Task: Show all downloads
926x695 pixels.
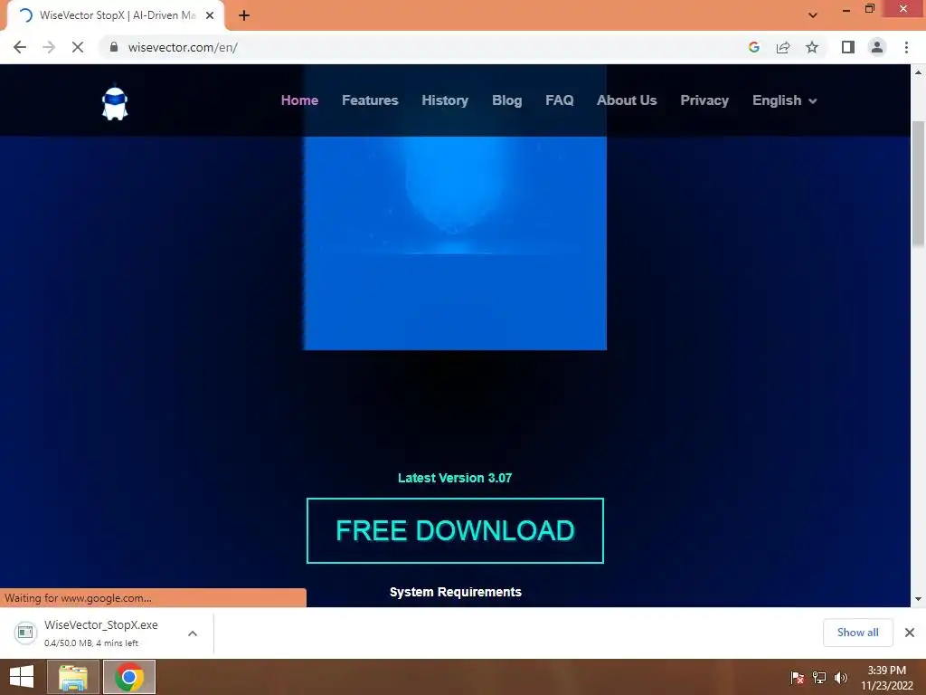Action: pos(857,633)
